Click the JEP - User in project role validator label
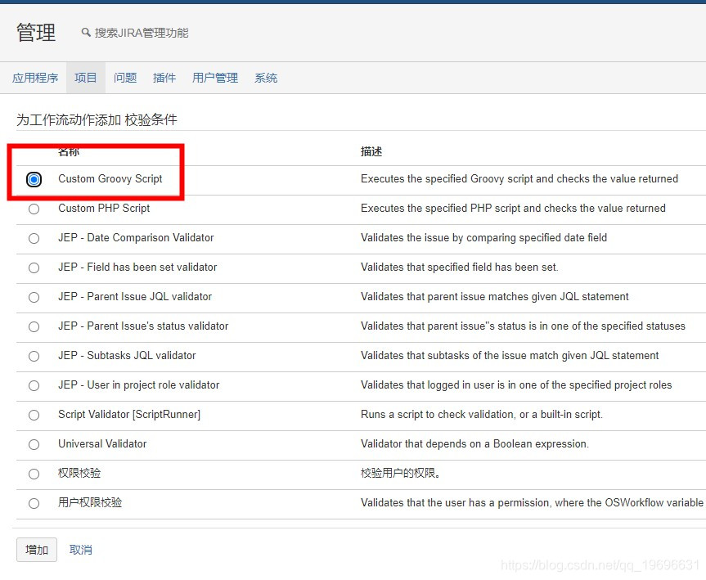This screenshot has height=580, width=706. (x=139, y=384)
